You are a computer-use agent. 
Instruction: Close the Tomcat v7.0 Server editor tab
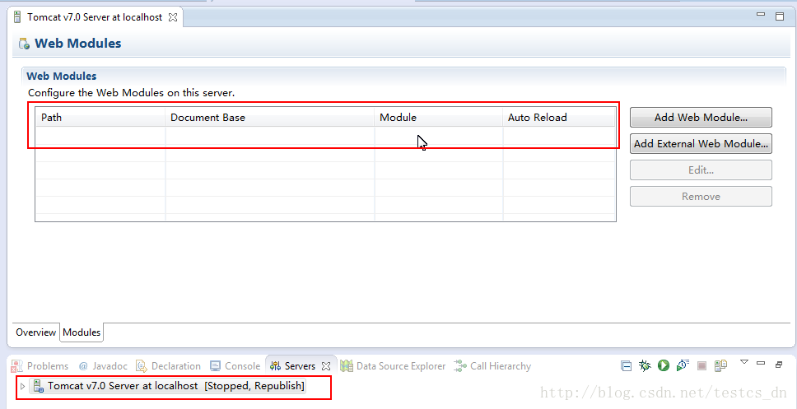click(173, 16)
